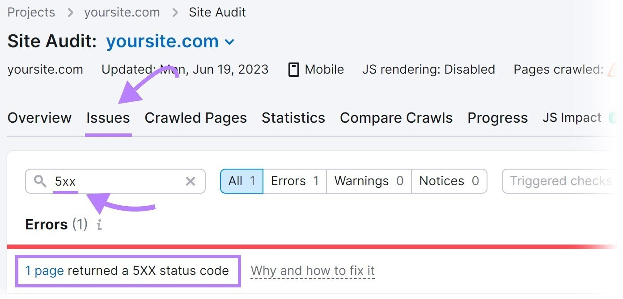Open the Crawled Pages tab
The image size is (623, 299).
coord(195,118)
